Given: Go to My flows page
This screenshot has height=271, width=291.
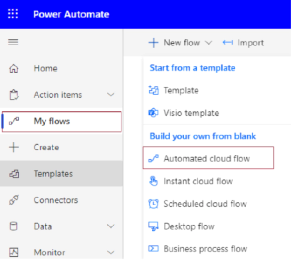Looking at the screenshot, I should pos(52,121).
